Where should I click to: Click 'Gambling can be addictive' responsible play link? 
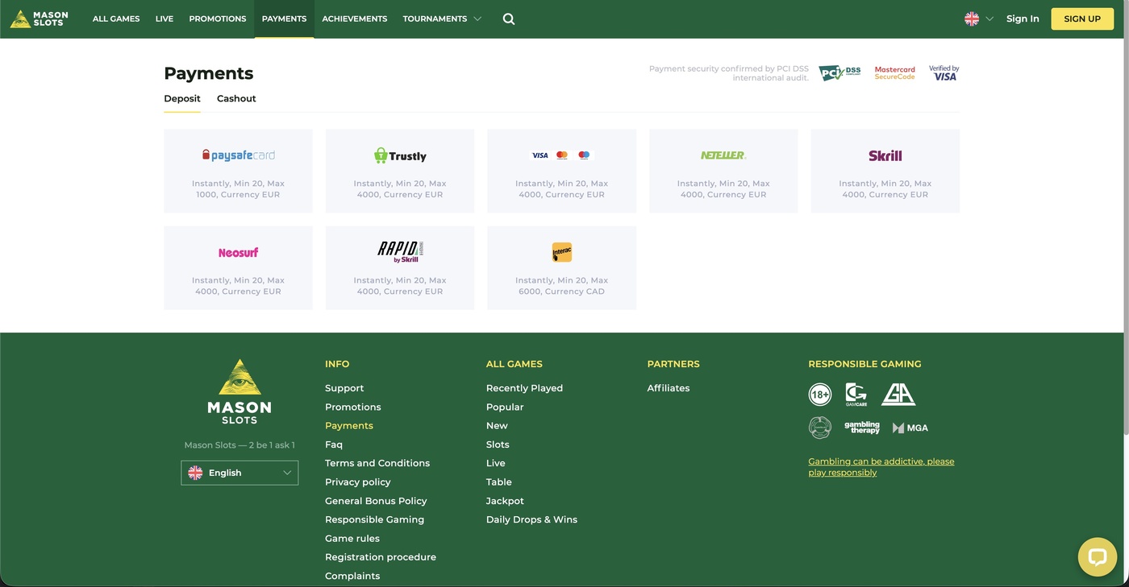tap(881, 467)
